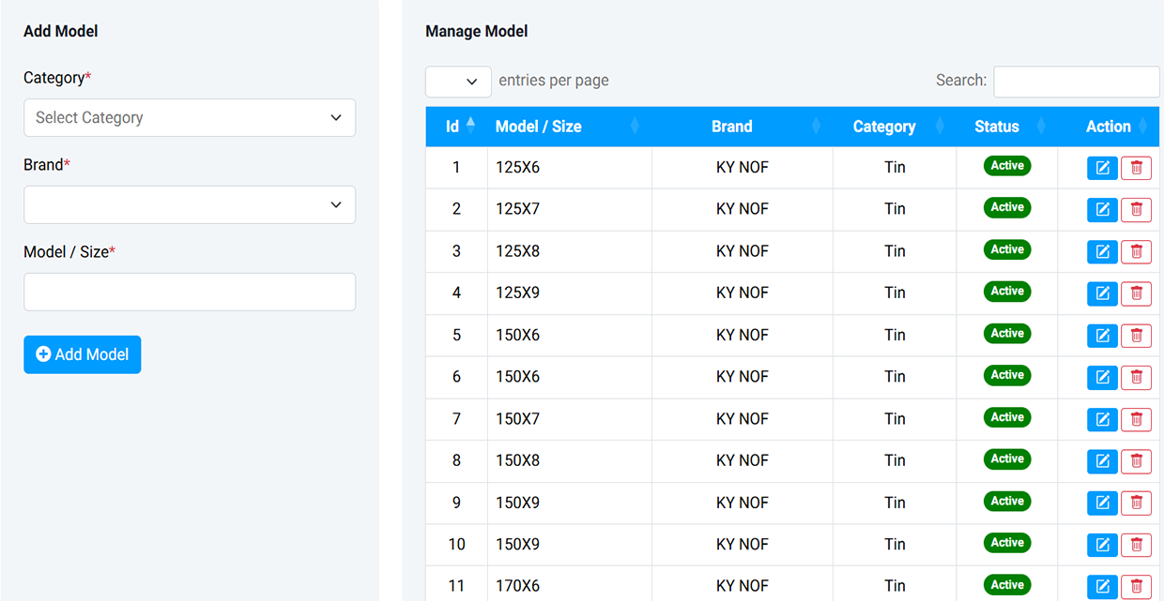1164x601 pixels.
Task: Sort table by Category column
Action: click(894, 127)
